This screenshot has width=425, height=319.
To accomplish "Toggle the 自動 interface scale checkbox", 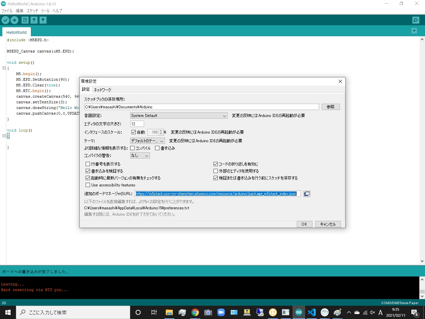I will pos(133,132).
